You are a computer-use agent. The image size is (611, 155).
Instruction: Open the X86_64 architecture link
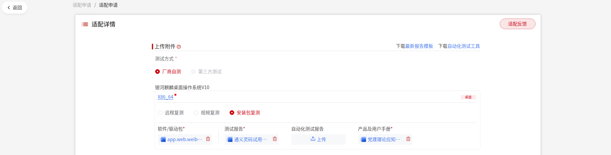click(165, 97)
